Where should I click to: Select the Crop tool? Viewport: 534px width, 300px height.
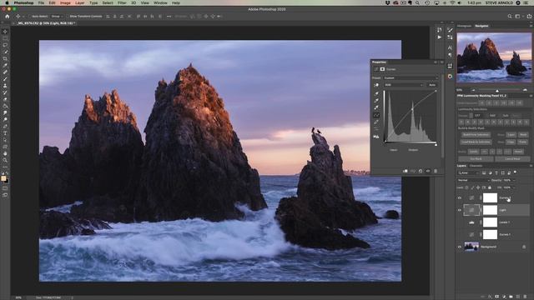click(5, 59)
